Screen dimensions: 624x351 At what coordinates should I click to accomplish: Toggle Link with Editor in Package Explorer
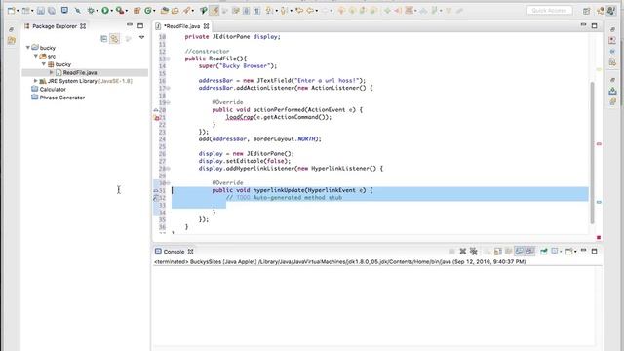[x=115, y=38]
